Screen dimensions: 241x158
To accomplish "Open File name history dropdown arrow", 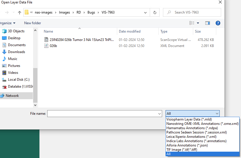I will (x=160, y=114).
